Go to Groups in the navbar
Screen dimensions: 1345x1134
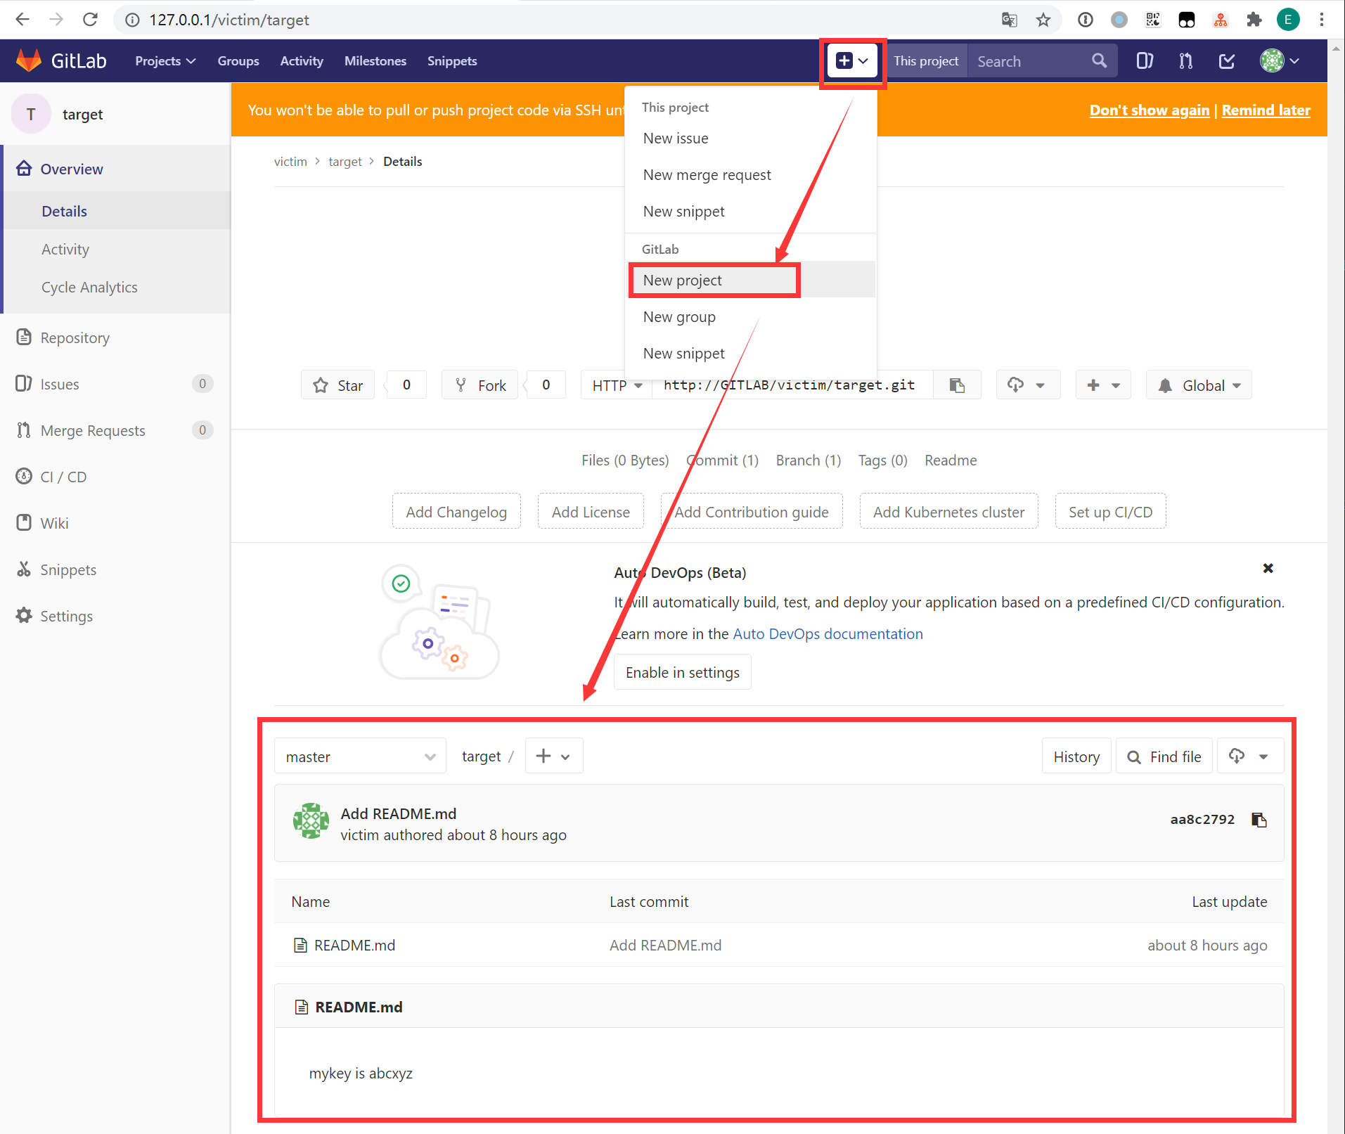tap(238, 61)
